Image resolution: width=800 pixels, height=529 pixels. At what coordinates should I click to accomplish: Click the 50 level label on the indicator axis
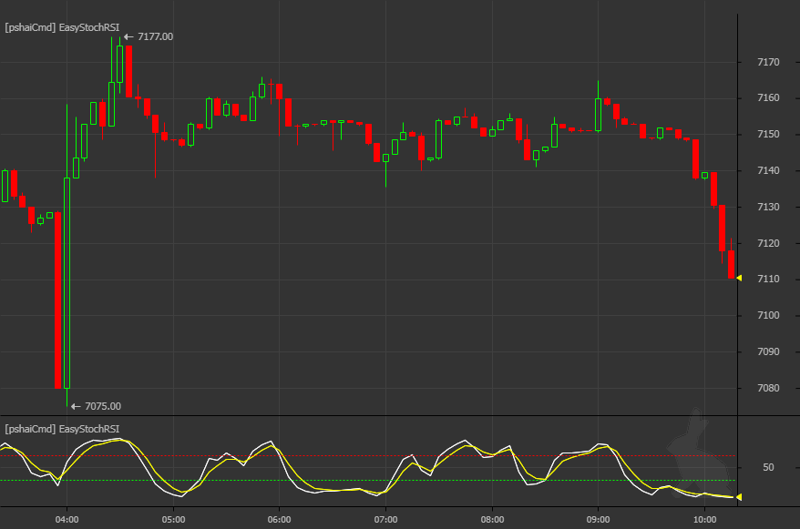click(x=768, y=467)
